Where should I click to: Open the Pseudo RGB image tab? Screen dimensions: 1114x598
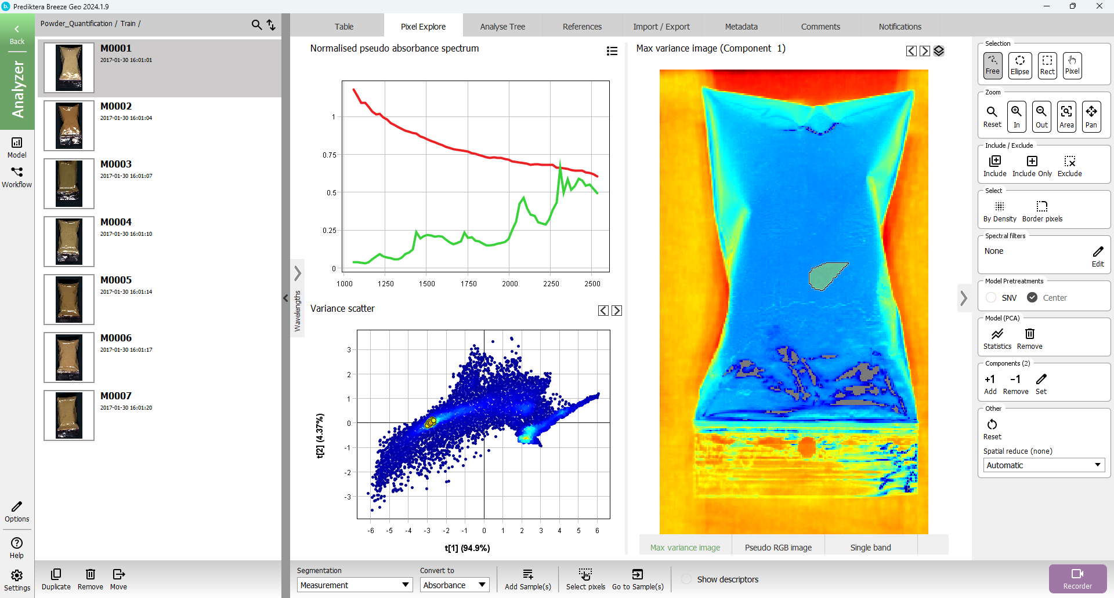(x=778, y=548)
